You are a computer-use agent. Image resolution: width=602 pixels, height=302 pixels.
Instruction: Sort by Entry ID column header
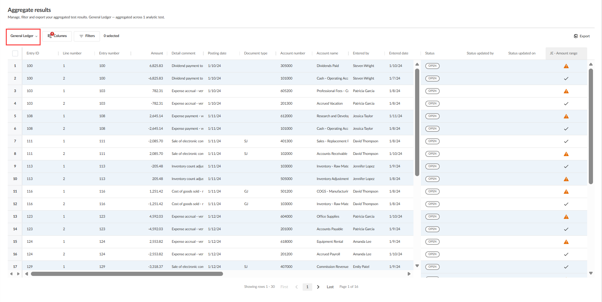[x=33, y=53]
